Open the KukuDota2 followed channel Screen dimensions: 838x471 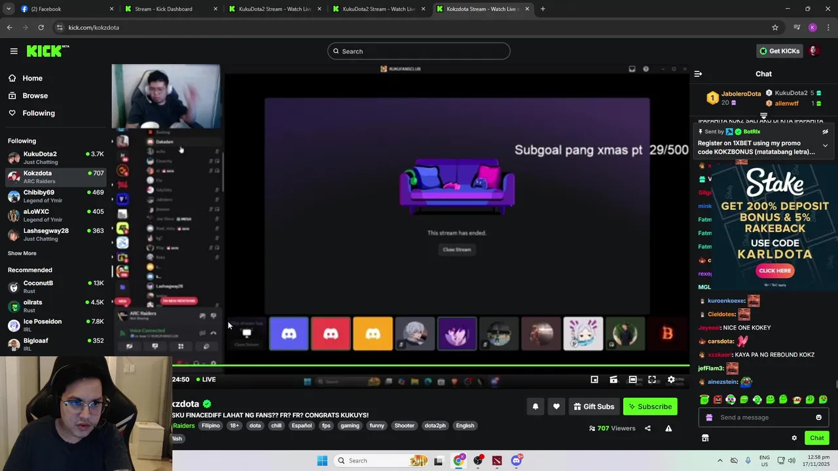[56, 158]
